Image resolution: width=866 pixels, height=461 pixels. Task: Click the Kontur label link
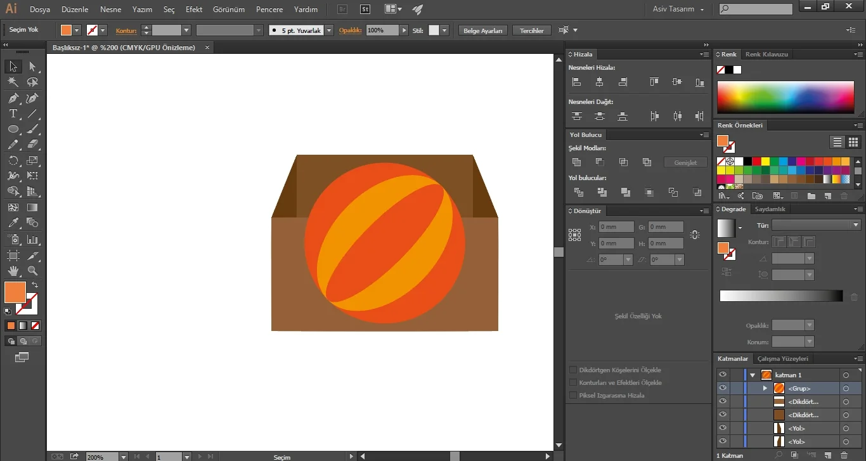pos(126,30)
